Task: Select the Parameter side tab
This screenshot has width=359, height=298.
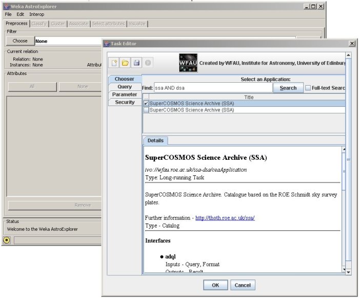Action: click(125, 95)
